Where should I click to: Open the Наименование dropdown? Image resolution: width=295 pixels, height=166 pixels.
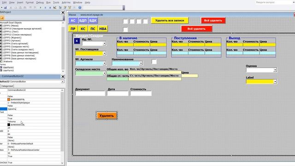pyautogui.click(x=141, y=64)
